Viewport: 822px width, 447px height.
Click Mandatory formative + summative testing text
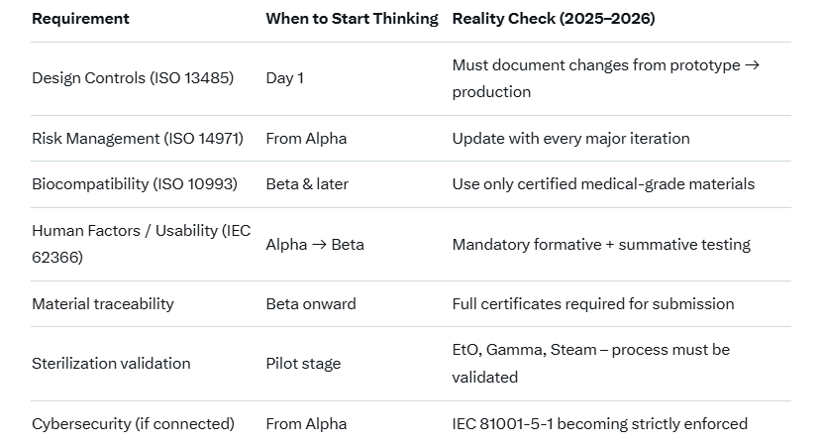pos(601,245)
